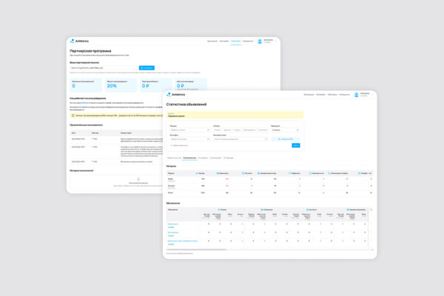
Task: Open the dropdown beside the filter chips row
Action: click(x=285, y=130)
